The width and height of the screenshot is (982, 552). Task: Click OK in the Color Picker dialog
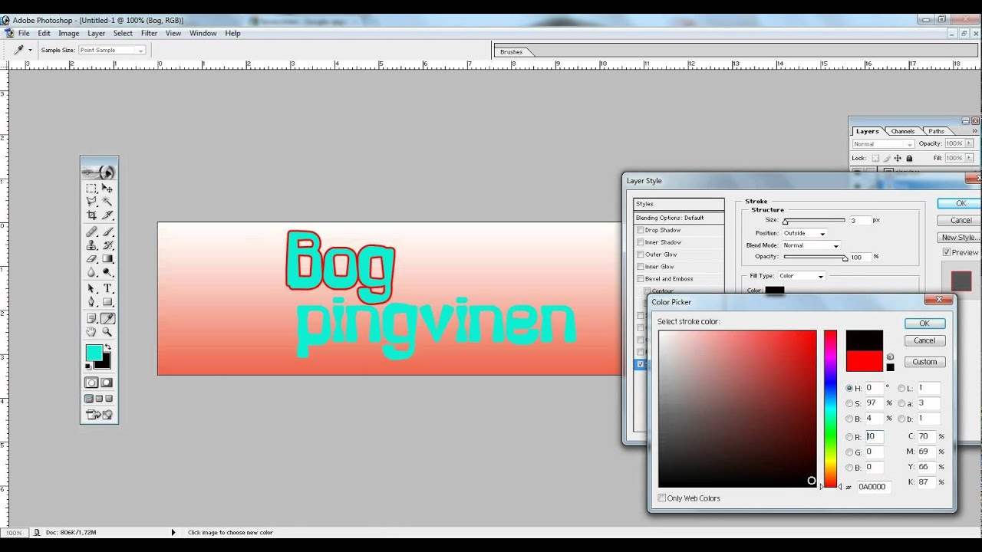pos(924,324)
